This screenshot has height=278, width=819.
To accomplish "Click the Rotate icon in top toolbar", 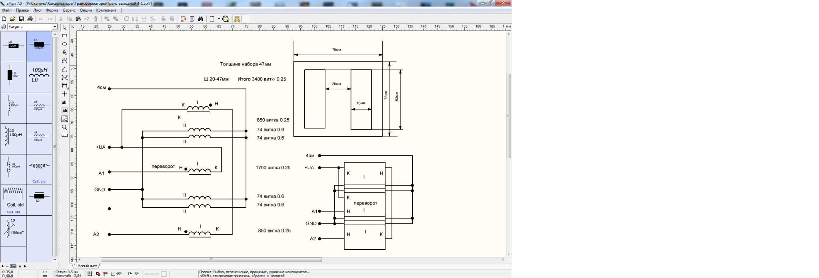I will pyautogui.click(x=126, y=19).
